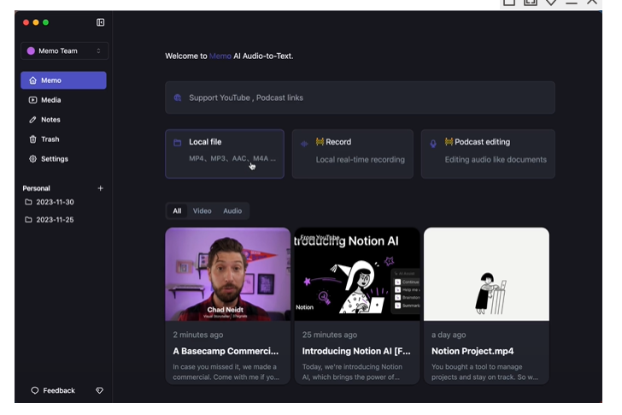Click the A Basecamp Commerci... title
Image resolution: width=622 pixels, height=415 pixels.
[x=226, y=351]
